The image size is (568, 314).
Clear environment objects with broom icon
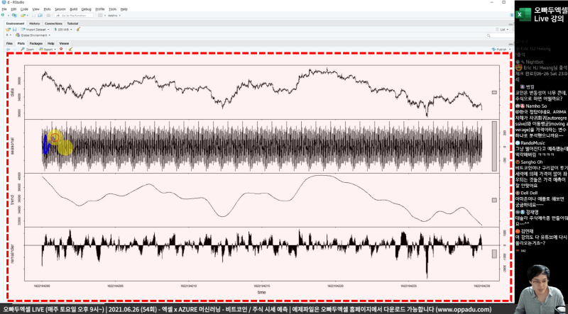(x=79, y=29)
